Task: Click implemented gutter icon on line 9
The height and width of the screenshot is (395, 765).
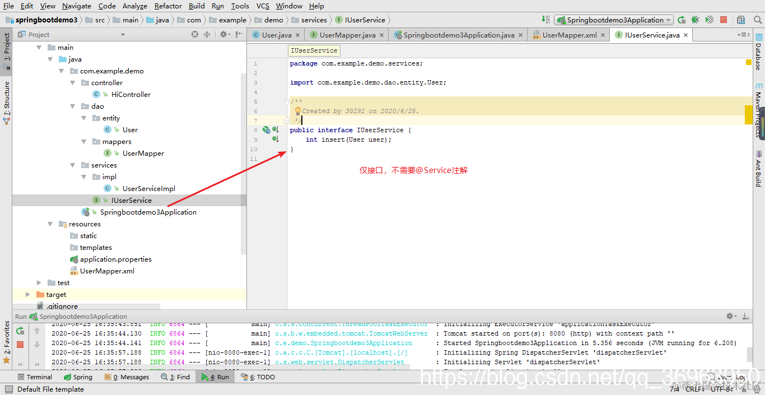Action: [x=275, y=139]
